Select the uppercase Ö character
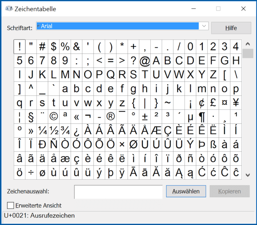Image resolution: width=257 pixels, height=225 pixels. click(x=111, y=145)
